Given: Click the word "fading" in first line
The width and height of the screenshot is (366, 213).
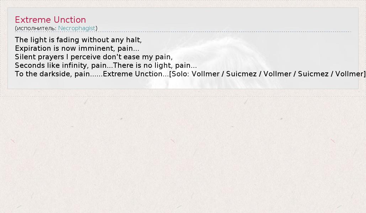Looking at the screenshot, I should coord(68,40).
